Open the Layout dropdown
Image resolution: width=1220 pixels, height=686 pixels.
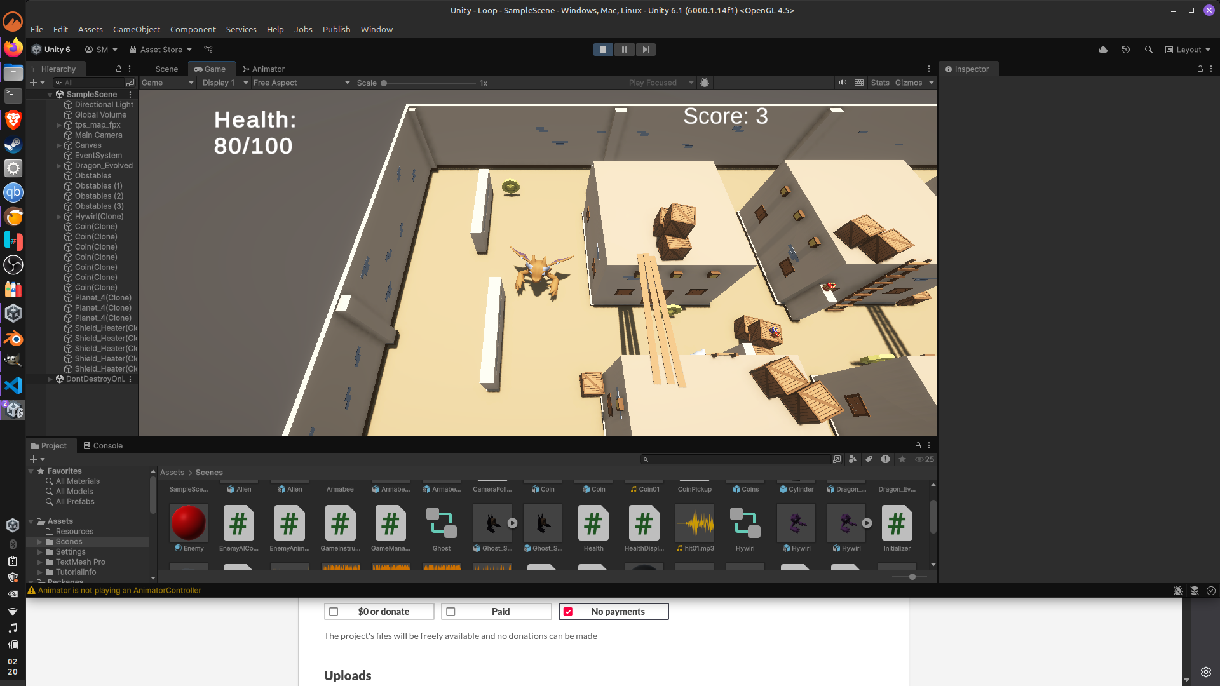[1188, 50]
